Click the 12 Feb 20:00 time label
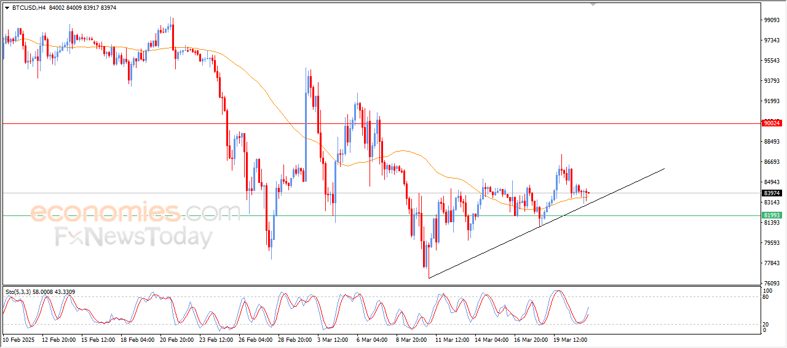Image resolution: width=787 pixels, height=348 pixels. [59, 339]
